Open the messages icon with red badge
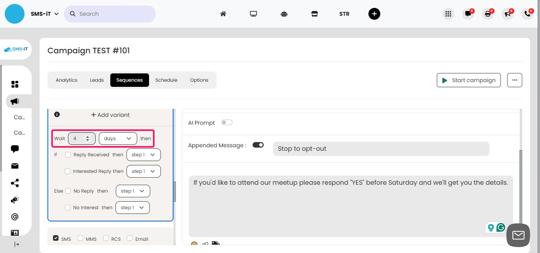 point(468,14)
